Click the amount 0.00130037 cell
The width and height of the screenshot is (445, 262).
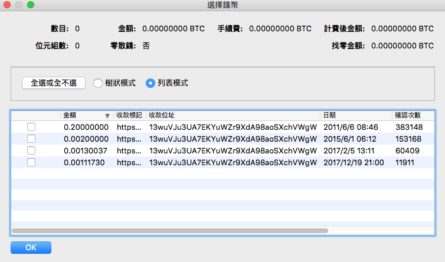[x=86, y=150]
